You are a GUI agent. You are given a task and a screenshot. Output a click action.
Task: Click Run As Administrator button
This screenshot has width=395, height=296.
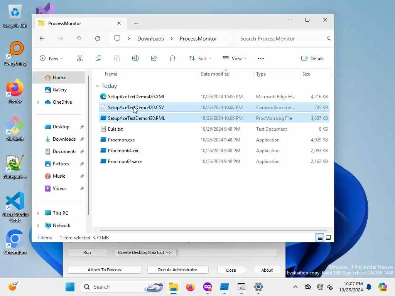click(x=177, y=270)
